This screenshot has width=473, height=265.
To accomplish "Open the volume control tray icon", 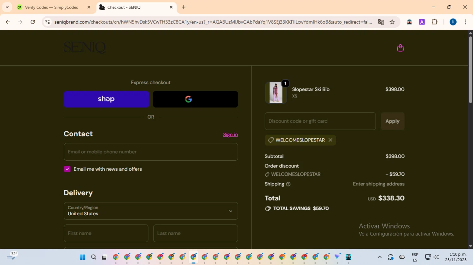I will 436,257.
